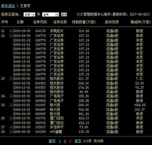Click the holding value 764.66

(84, 110)
